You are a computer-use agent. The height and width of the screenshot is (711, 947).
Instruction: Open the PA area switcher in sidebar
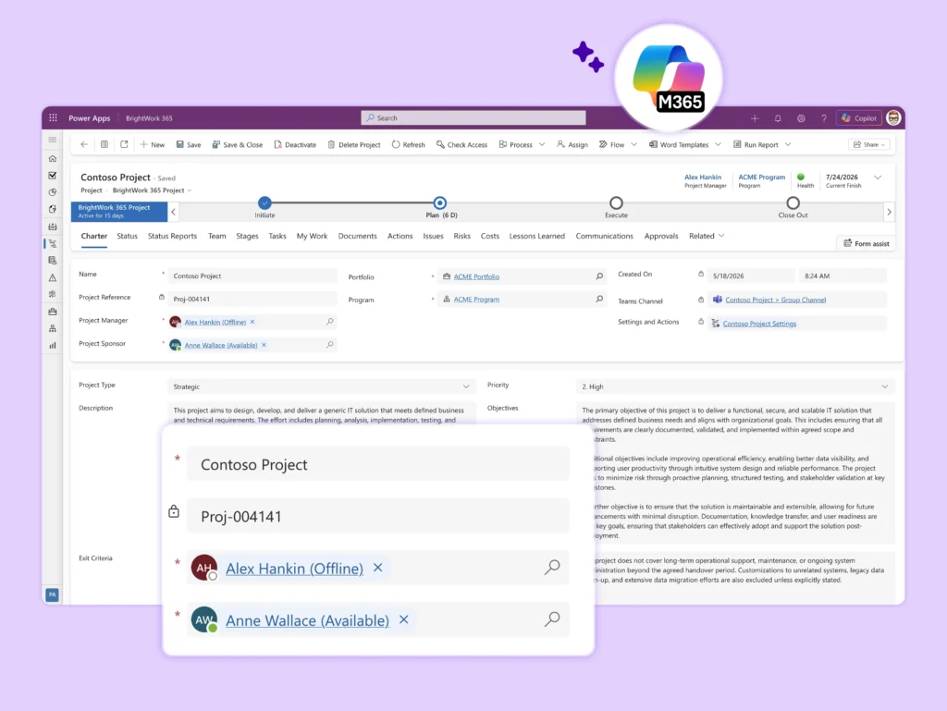tap(53, 595)
